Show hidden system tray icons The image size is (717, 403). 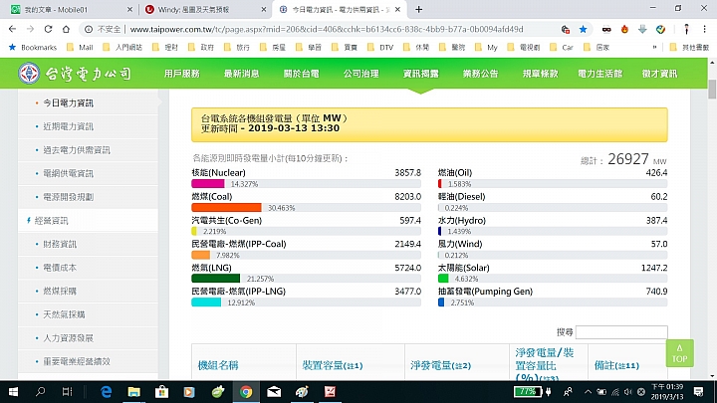pyautogui.click(x=589, y=392)
